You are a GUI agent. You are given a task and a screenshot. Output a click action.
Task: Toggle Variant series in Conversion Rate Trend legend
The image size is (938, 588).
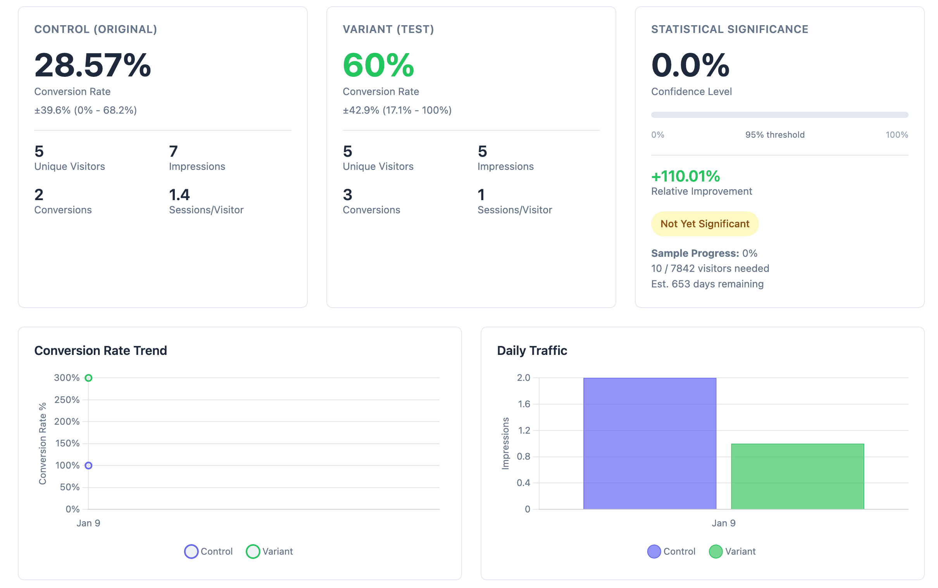[x=269, y=551]
